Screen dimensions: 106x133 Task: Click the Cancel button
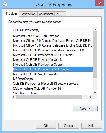coord(69,126)
